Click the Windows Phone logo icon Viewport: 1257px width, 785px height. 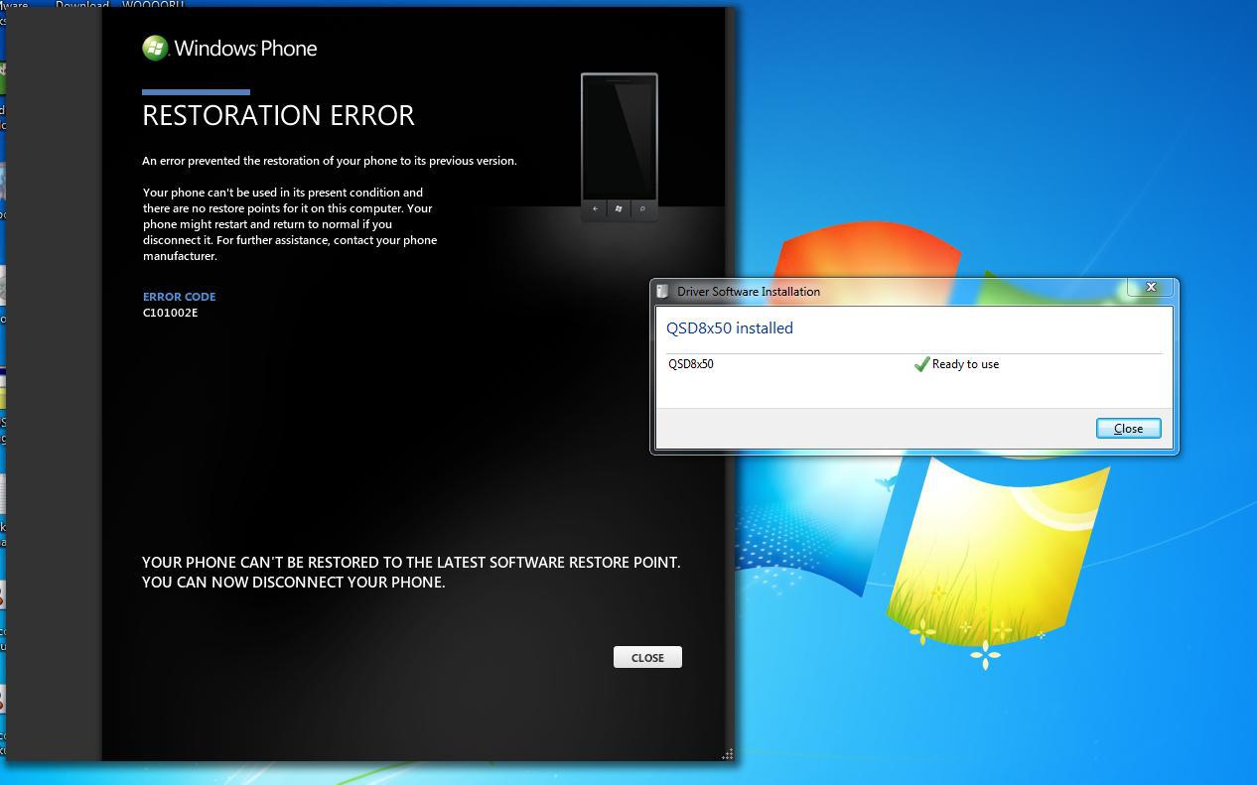(155, 48)
